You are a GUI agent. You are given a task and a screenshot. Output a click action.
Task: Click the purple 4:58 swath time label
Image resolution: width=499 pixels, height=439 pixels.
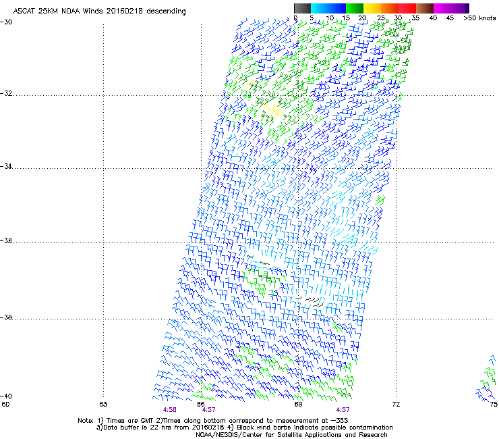coord(170,410)
